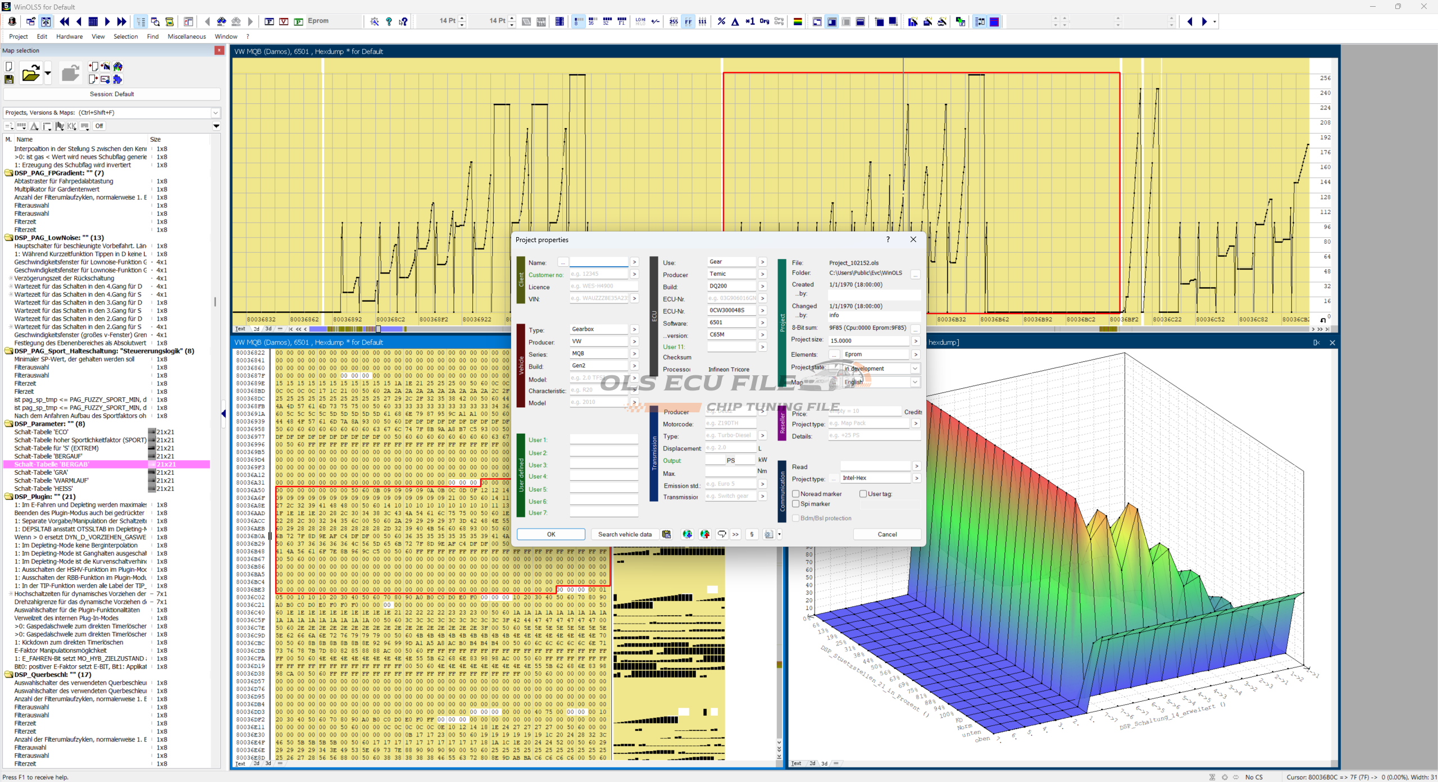Click the red V box toolbar icon
This screenshot has height=782, width=1438.
(284, 21)
